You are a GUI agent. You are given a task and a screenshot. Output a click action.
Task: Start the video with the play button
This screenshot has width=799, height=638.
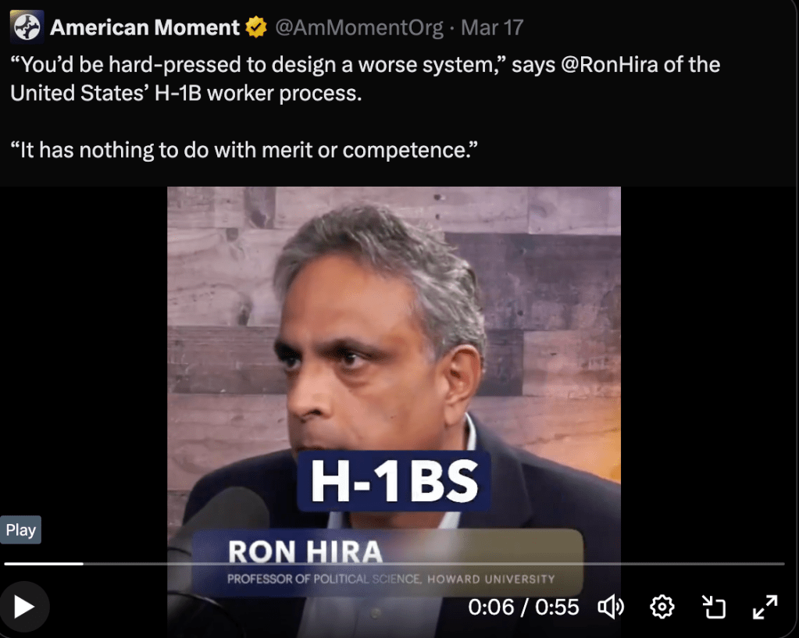point(24,607)
